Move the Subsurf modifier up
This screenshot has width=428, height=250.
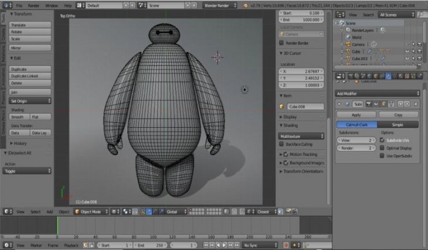(400, 104)
